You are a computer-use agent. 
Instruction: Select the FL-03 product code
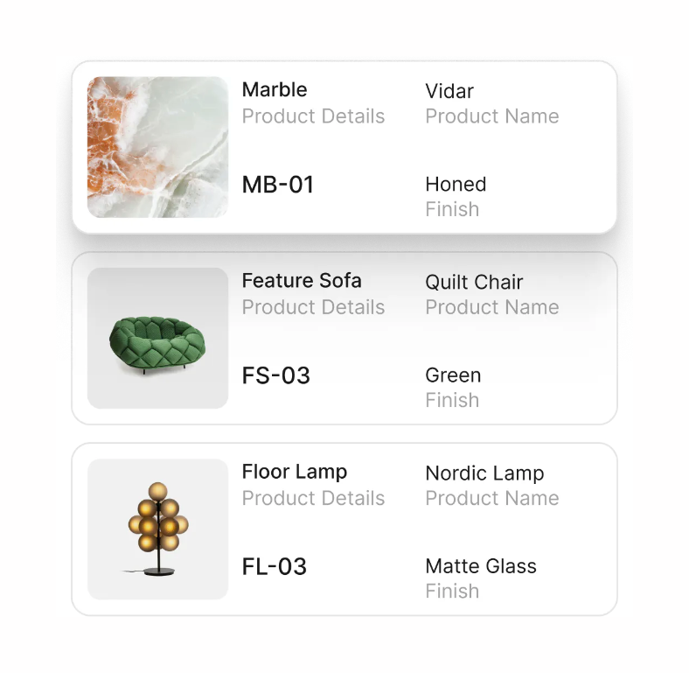pyautogui.click(x=275, y=566)
